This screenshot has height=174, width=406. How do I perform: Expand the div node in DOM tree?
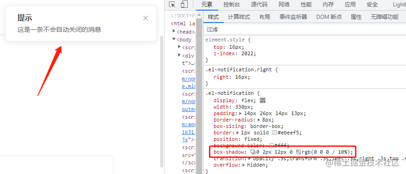[x=180, y=55]
